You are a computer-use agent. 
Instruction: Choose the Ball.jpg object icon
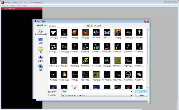[75, 32]
